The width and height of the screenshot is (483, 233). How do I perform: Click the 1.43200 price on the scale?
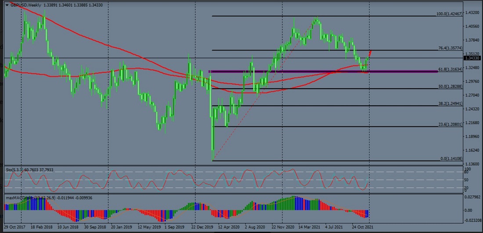pyautogui.click(x=472, y=13)
